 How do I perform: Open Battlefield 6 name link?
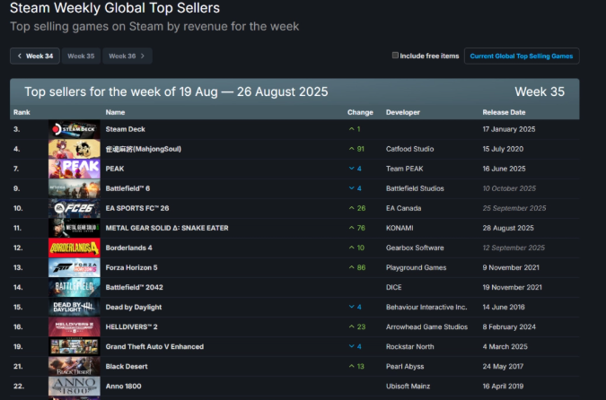pos(127,188)
